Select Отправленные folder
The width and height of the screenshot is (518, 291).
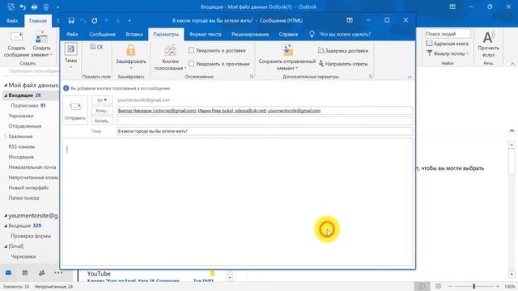tap(25, 126)
